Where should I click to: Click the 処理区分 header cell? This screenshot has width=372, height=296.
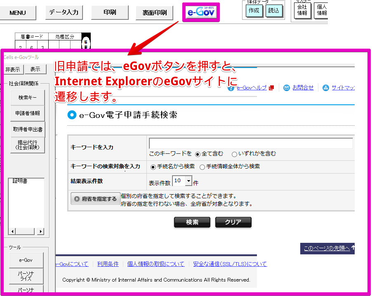pos(65,37)
